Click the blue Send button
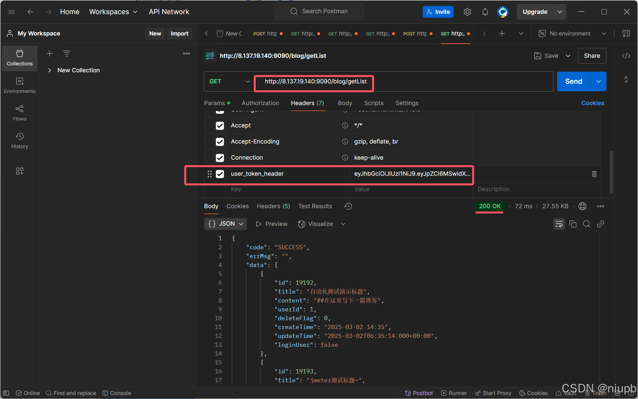The height and width of the screenshot is (399, 638). pyautogui.click(x=573, y=81)
